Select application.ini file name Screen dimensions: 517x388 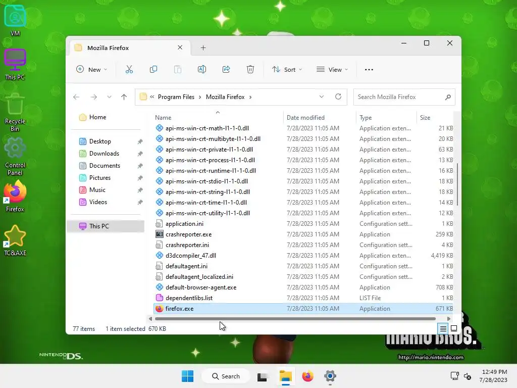[184, 224]
